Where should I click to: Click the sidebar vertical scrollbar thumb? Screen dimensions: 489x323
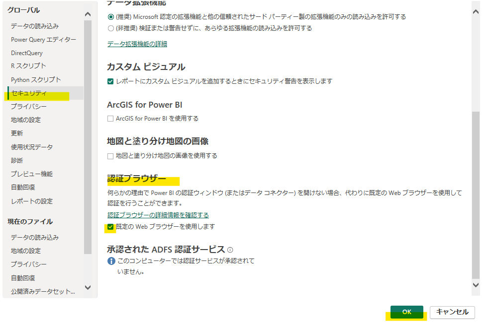tap(88, 137)
